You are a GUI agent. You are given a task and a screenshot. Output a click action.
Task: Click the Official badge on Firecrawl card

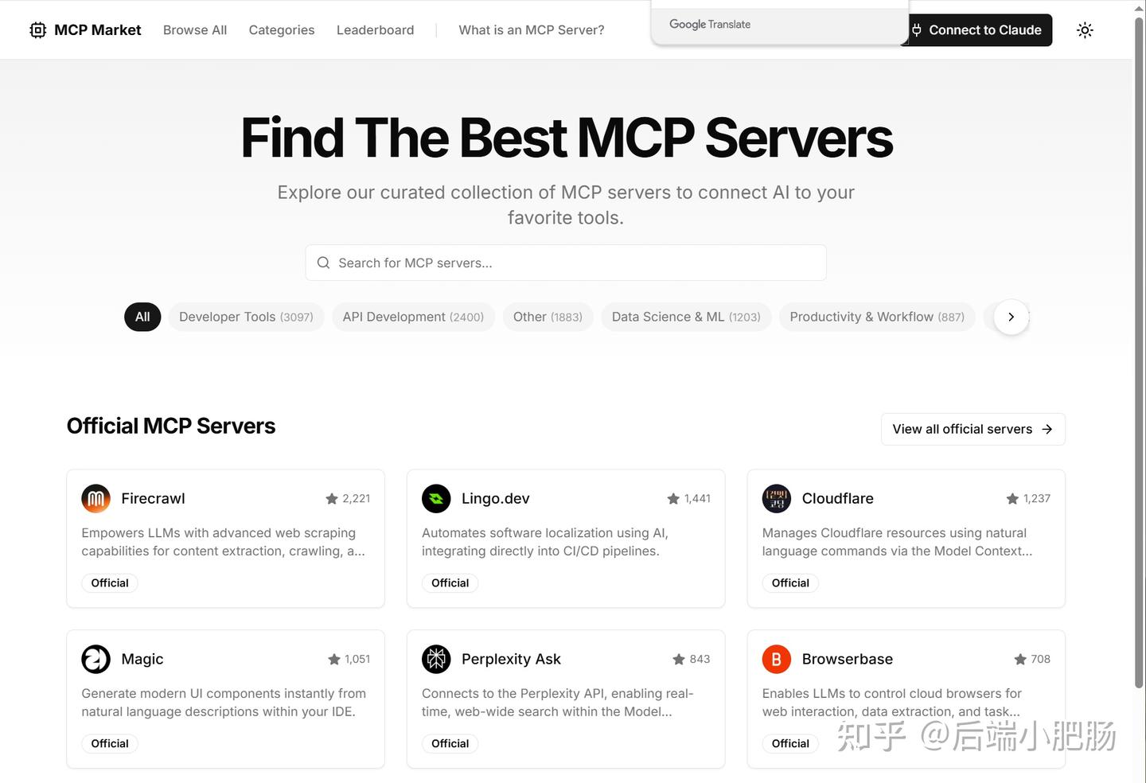pos(110,583)
